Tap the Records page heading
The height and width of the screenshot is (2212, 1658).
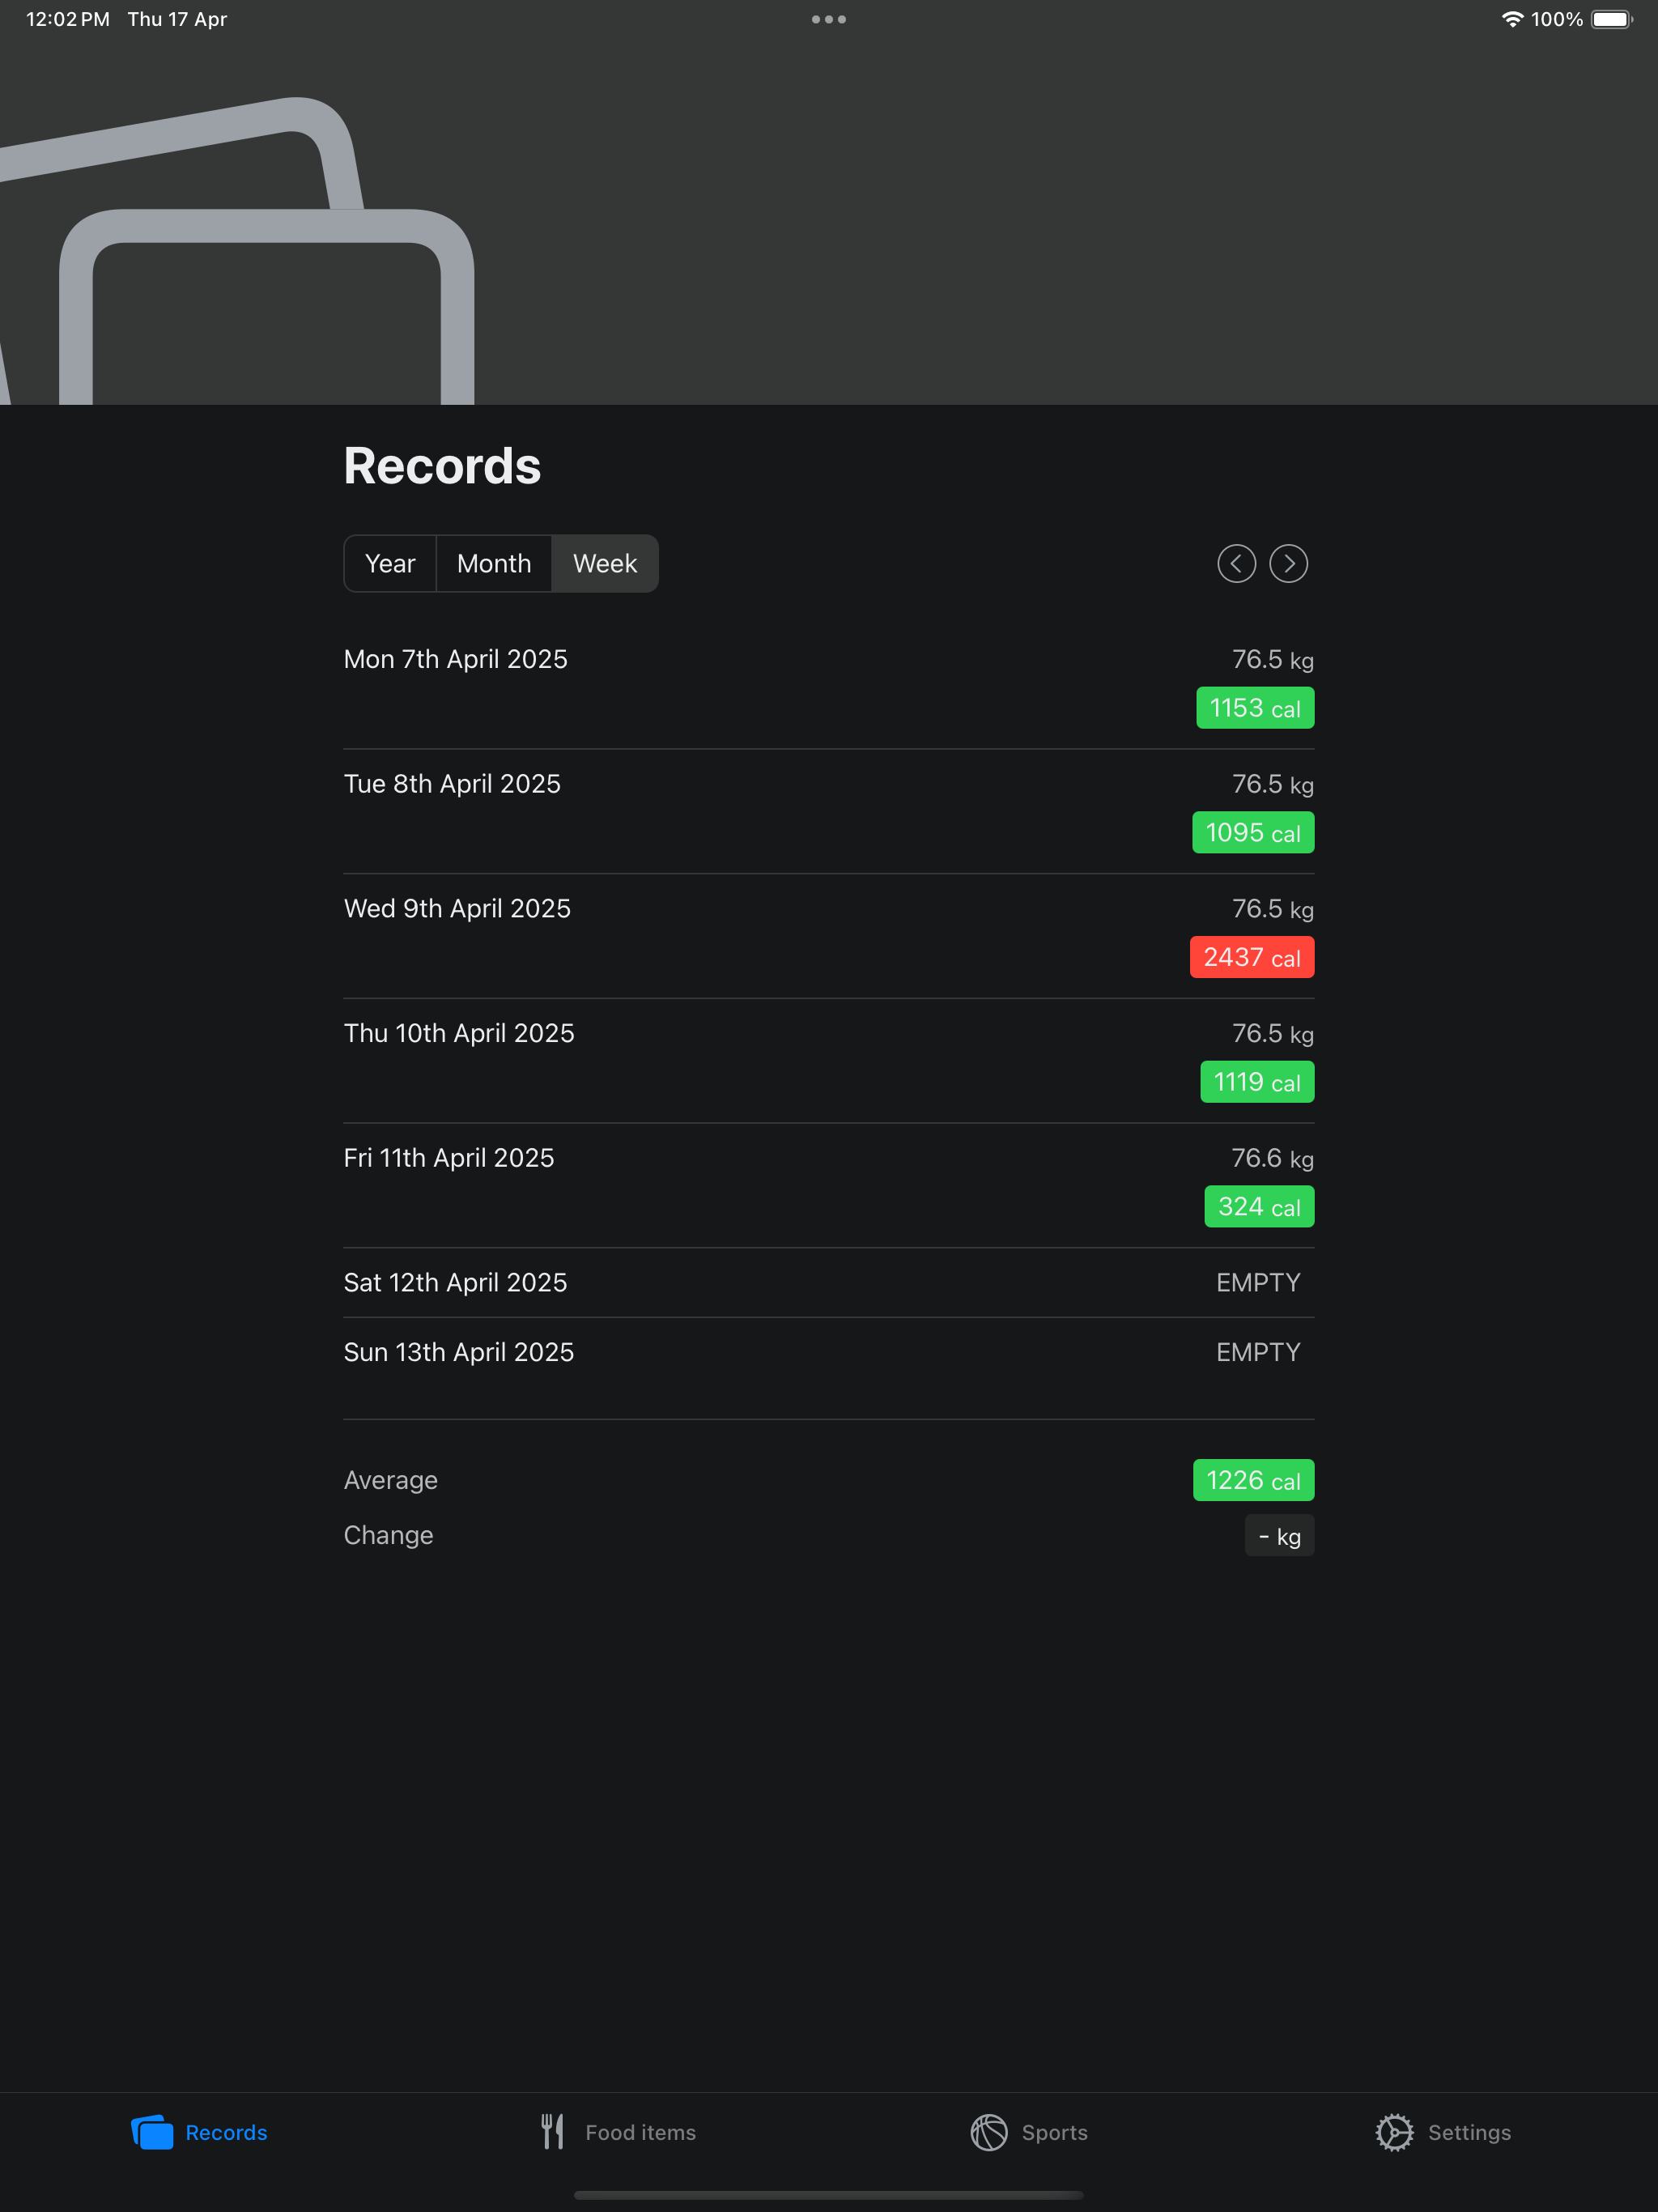coord(442,466)
